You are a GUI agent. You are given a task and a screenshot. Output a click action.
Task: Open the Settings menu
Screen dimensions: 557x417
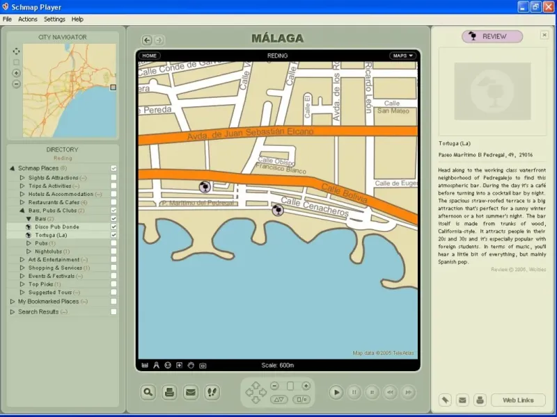pos(54,19)
